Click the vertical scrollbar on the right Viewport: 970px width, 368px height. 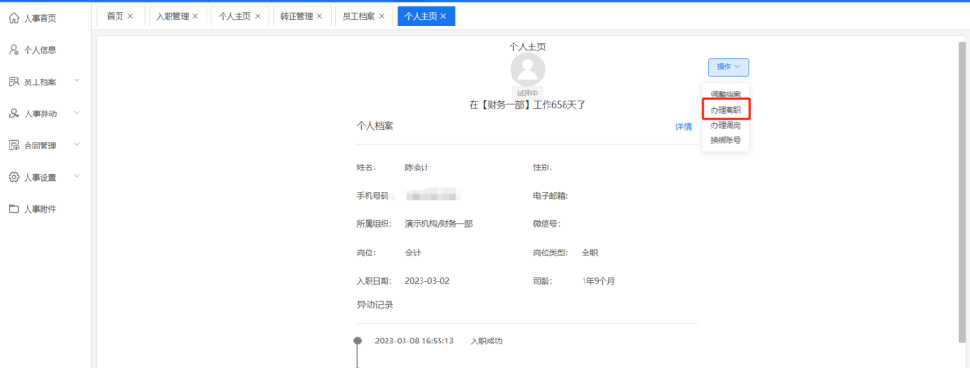coord(961,191)
